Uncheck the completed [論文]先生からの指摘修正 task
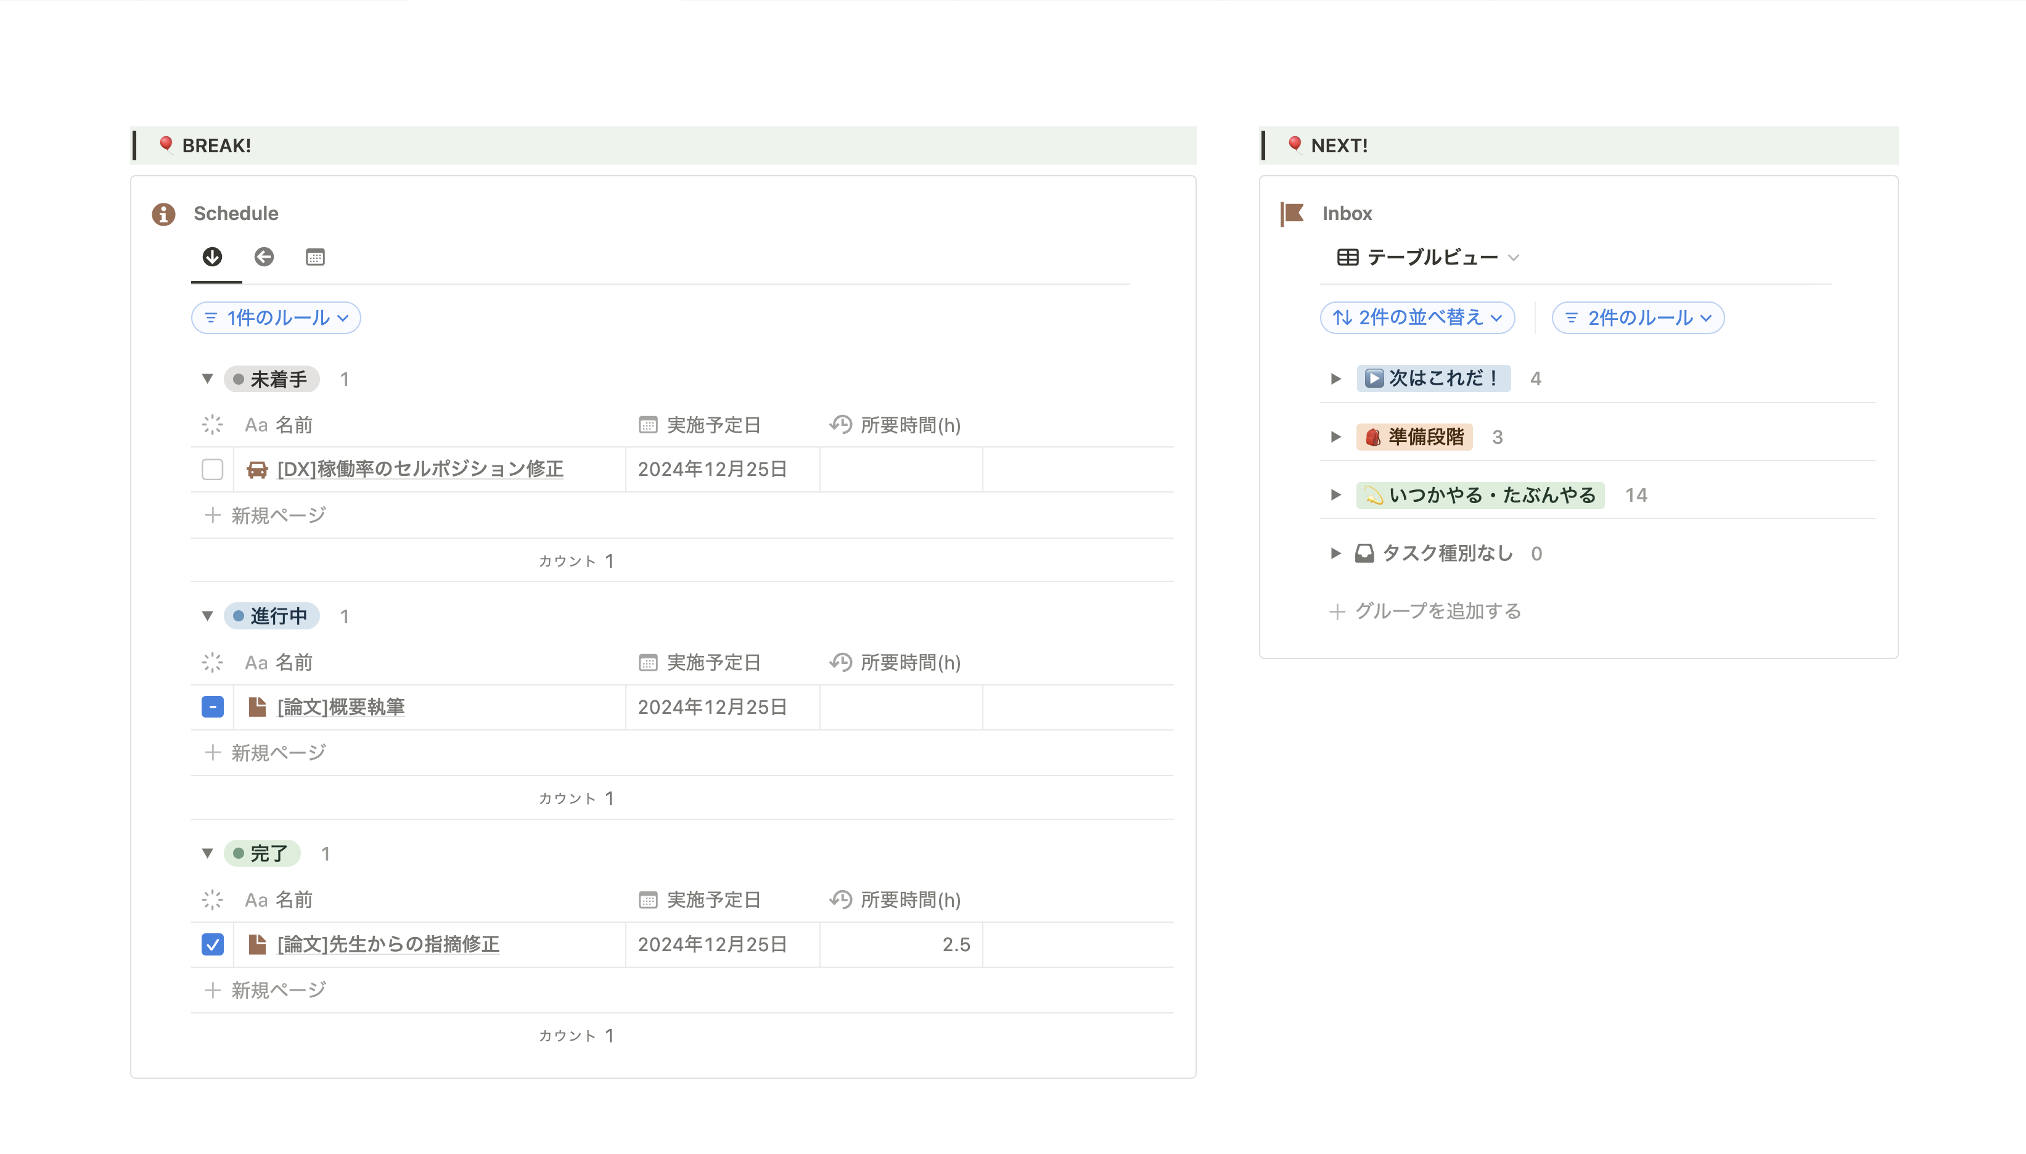Screen dimensions: 2026x1154 [211, 944]
